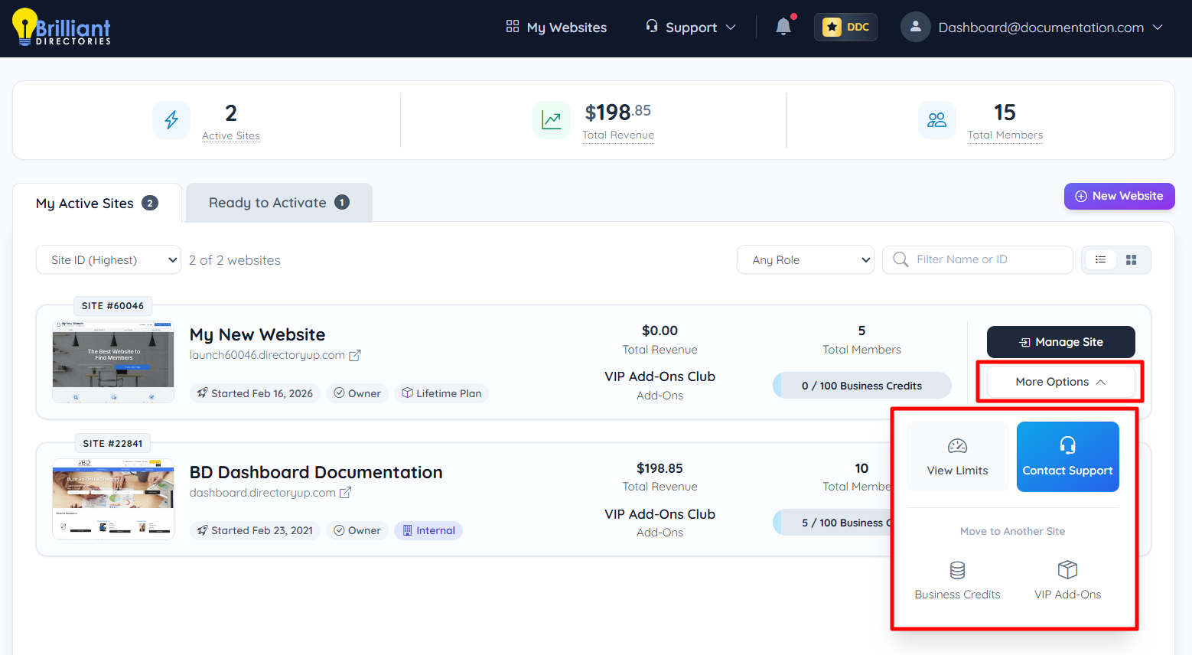Click the SITE #22841 label
The image size is (1192, 655).
pos(112,444)
